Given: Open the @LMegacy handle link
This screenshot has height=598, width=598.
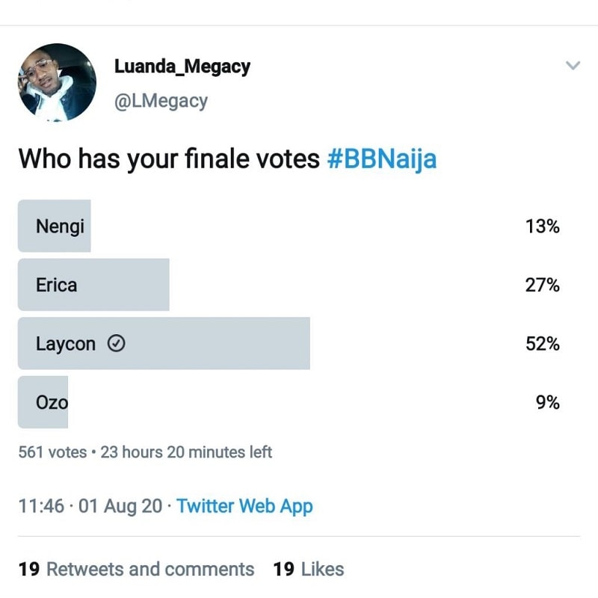Looking at the screenshot, I should [x=161, y=101].
